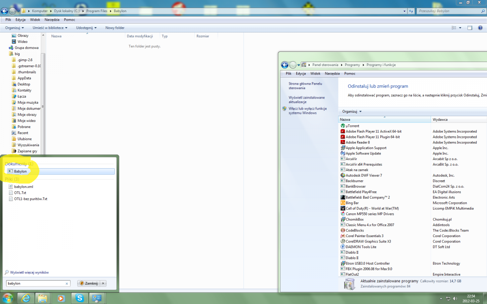Show hidden tray icons with the arrow
Viewport: 487px width, 304px height.
pos(442,298)
